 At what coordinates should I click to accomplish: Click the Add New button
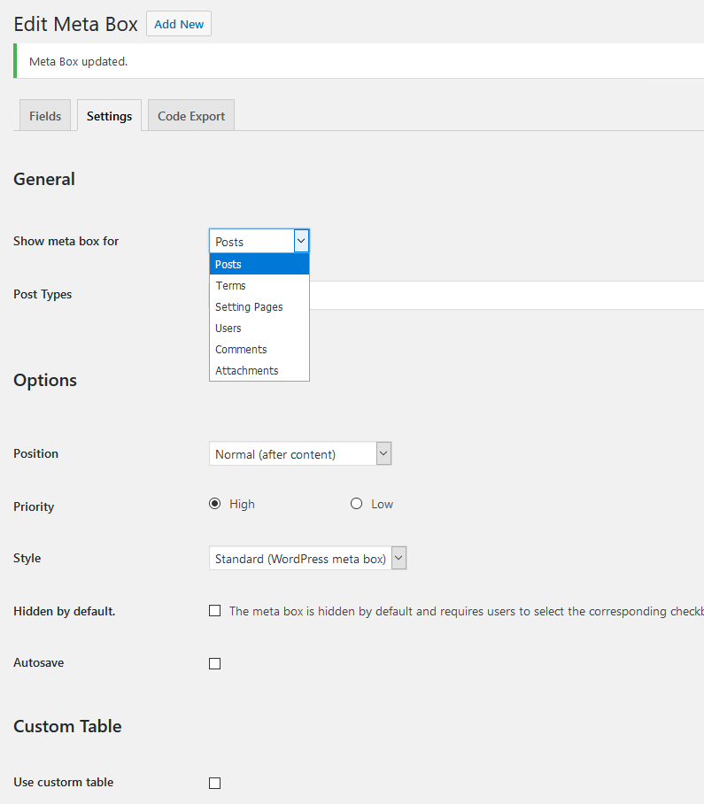click(179, 24)
